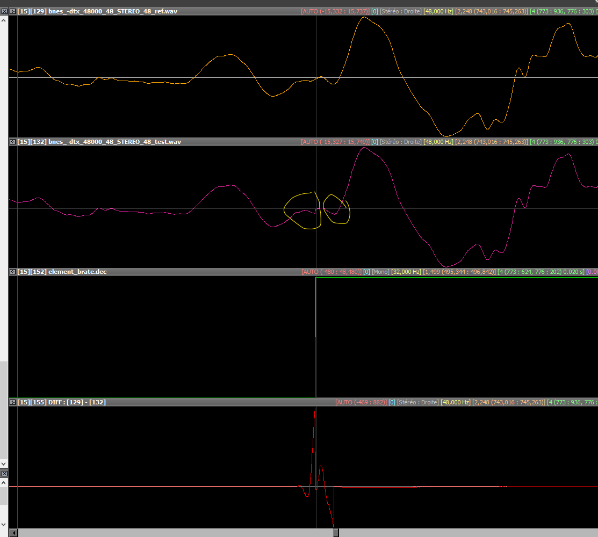Close the DIFF [129] - [132] panel
Image resolution: width=598 pixels, height=537 pixels.
click(x=12, y=402)
